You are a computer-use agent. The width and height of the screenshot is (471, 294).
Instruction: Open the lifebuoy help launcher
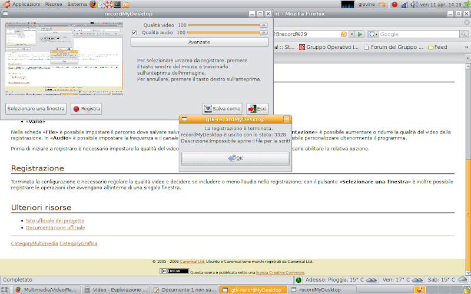coord(110,4)
